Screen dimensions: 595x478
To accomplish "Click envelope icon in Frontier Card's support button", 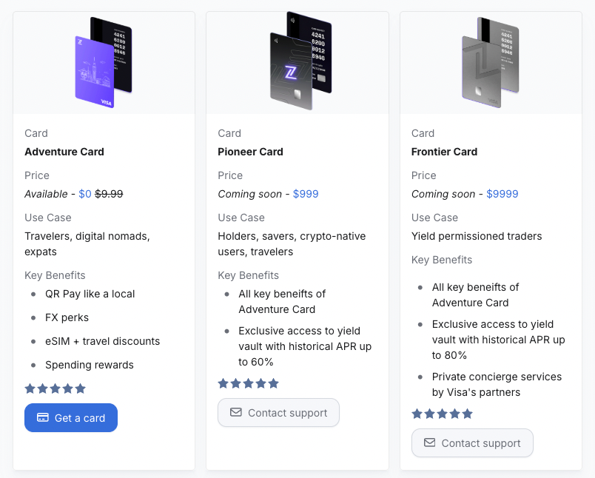I will tap(429, 443).
